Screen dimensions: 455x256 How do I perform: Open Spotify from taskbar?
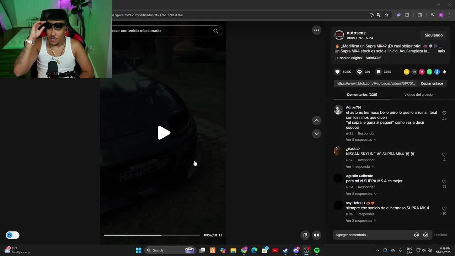click(x=317, y=250)
